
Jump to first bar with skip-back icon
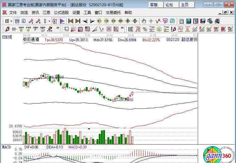coord(71,21)
